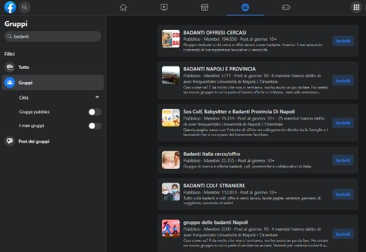Open Badanti Italia cerco/offro group title
The height and width of the screenshot is (252, 366).
[x=212, y=154]
